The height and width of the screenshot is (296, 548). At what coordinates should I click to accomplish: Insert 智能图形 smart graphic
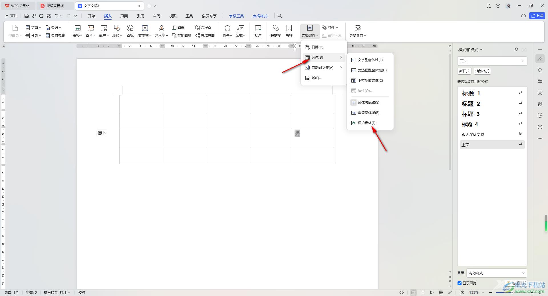point(181,36)
